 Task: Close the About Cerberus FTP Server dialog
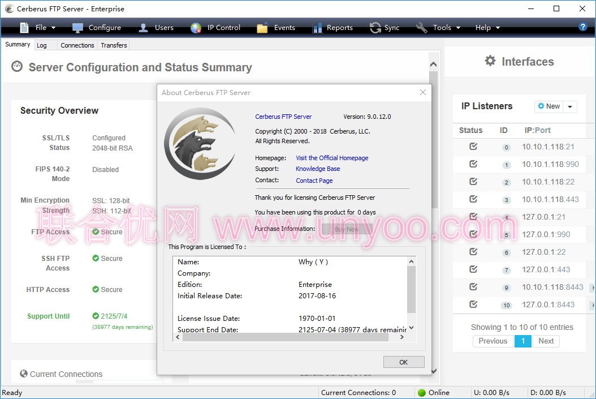coord(422,92)
